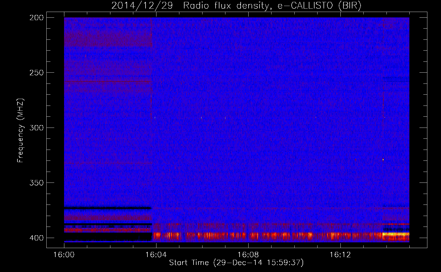
Task: Click the 16:12 time tick label
Action: coord(340,255)
